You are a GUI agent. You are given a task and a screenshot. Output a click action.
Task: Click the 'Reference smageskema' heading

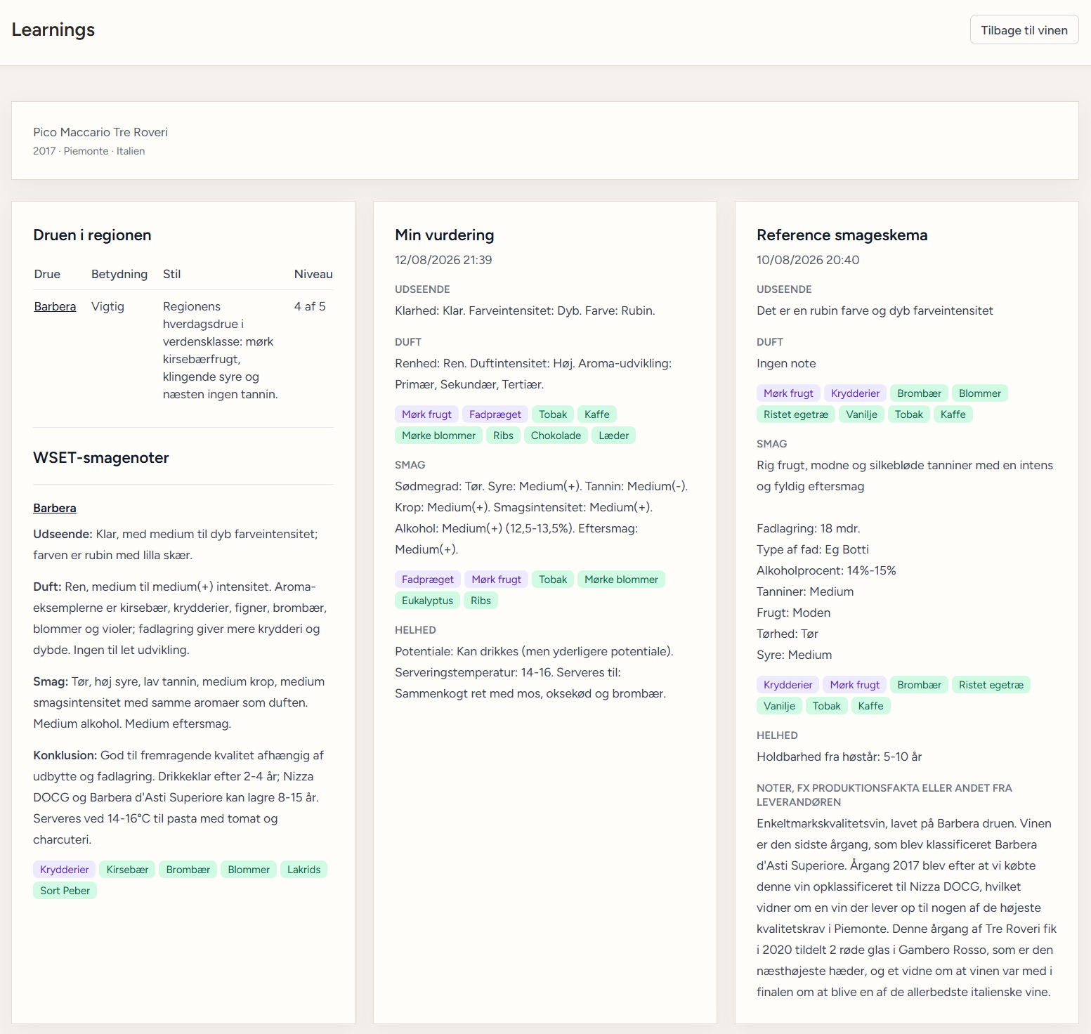842,235
